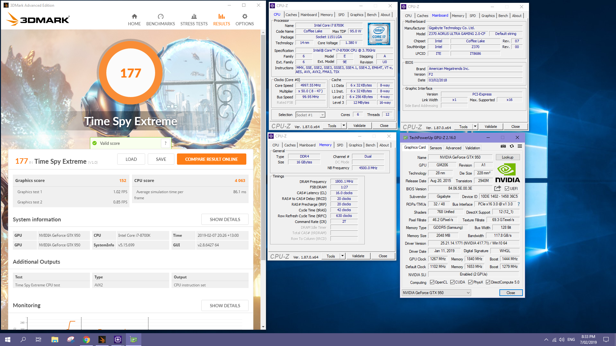Toggle the OpenCL checkbox
The image size is (616, 346).
(x=432, y=282)
